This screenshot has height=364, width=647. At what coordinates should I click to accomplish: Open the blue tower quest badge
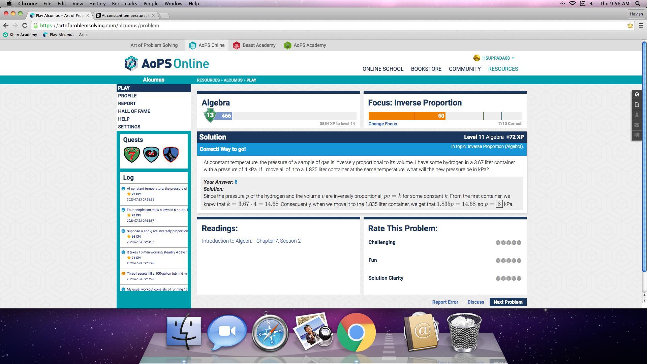coord(171,155)
